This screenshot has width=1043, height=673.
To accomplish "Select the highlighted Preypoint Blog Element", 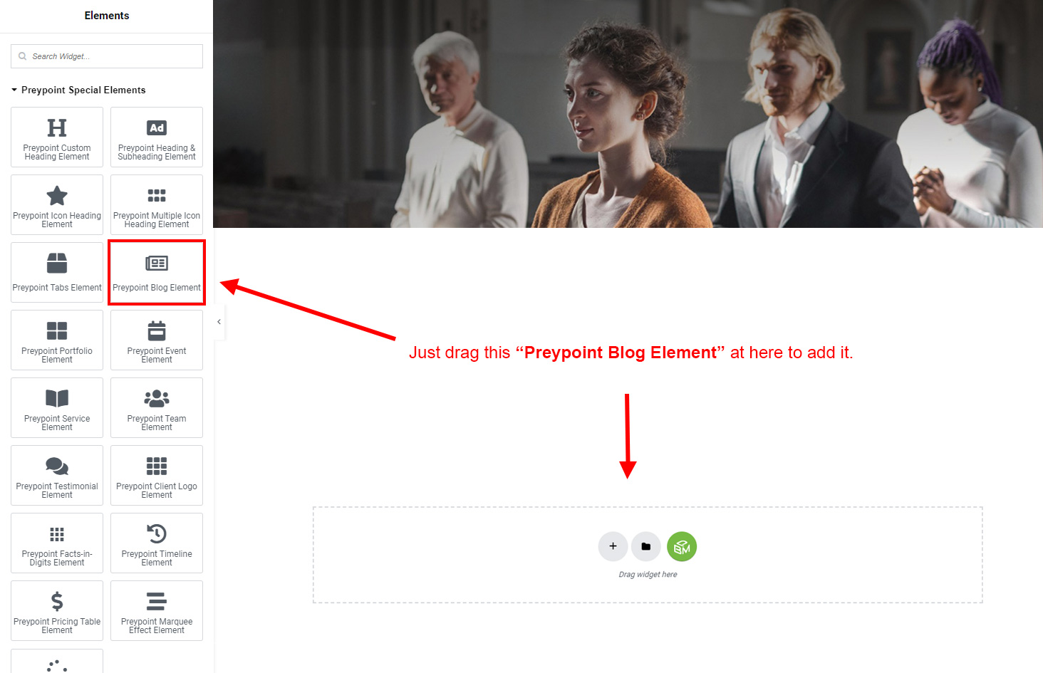I will 157,272.
